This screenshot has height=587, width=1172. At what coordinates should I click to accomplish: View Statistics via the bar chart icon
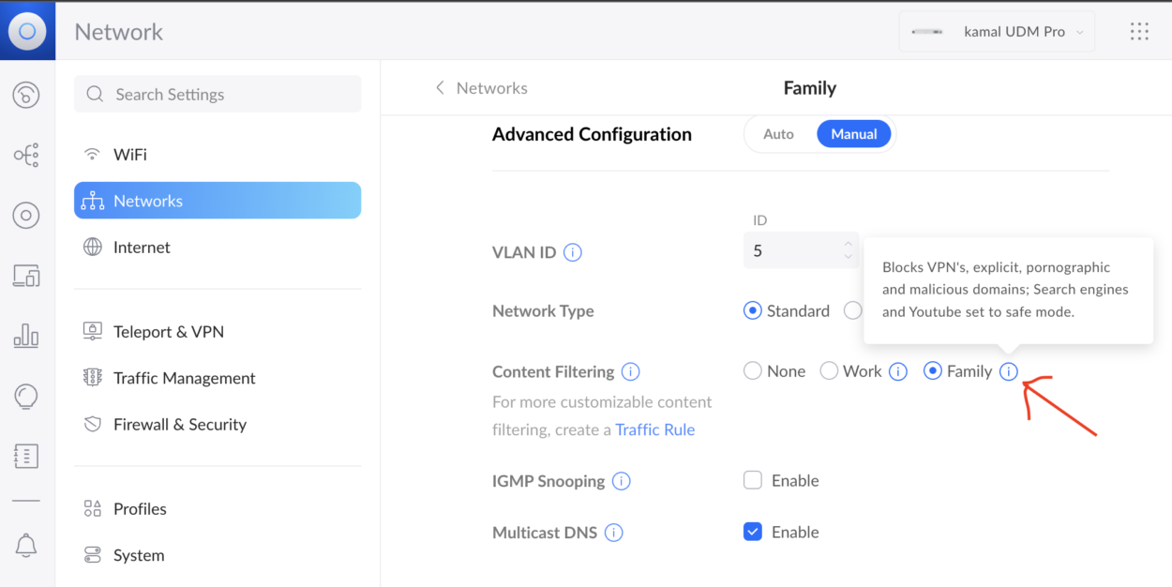(x=26, y=336)
